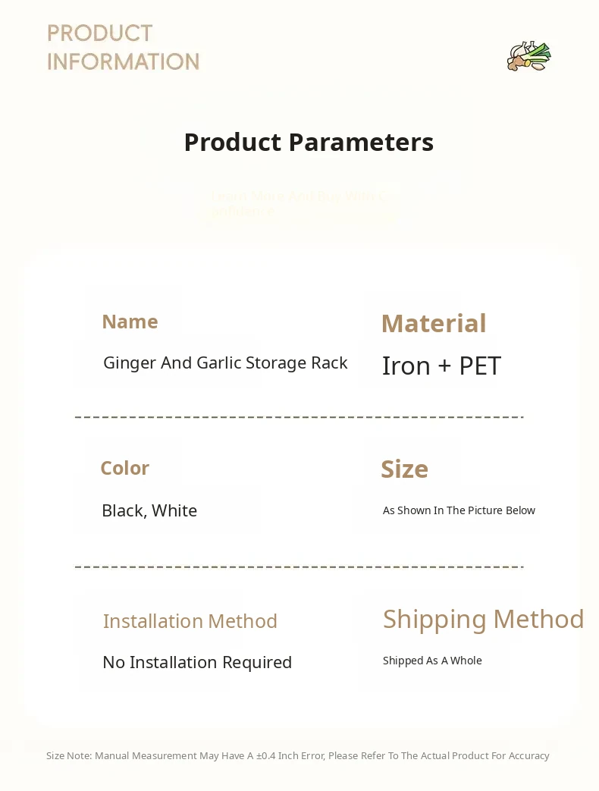Select the Ginger And Garlic Storage Rack text
The image size is (599, 791).
pyautogui.click(x=225, y=363)
